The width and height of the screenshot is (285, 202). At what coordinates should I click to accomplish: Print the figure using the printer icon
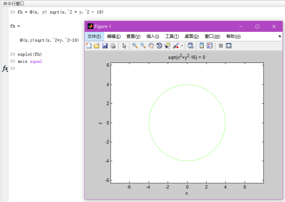113,46
